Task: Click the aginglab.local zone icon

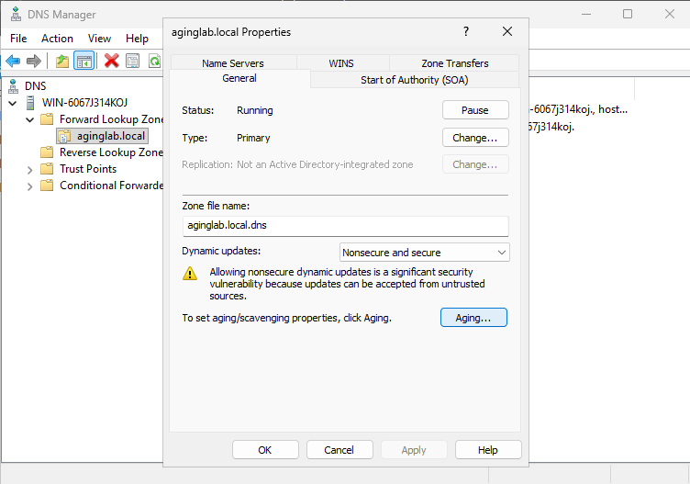Action: point(64,136)
